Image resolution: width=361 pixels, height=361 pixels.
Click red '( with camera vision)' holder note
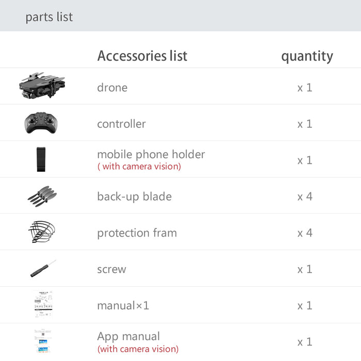pyautogui.click(x=139, y=166)
